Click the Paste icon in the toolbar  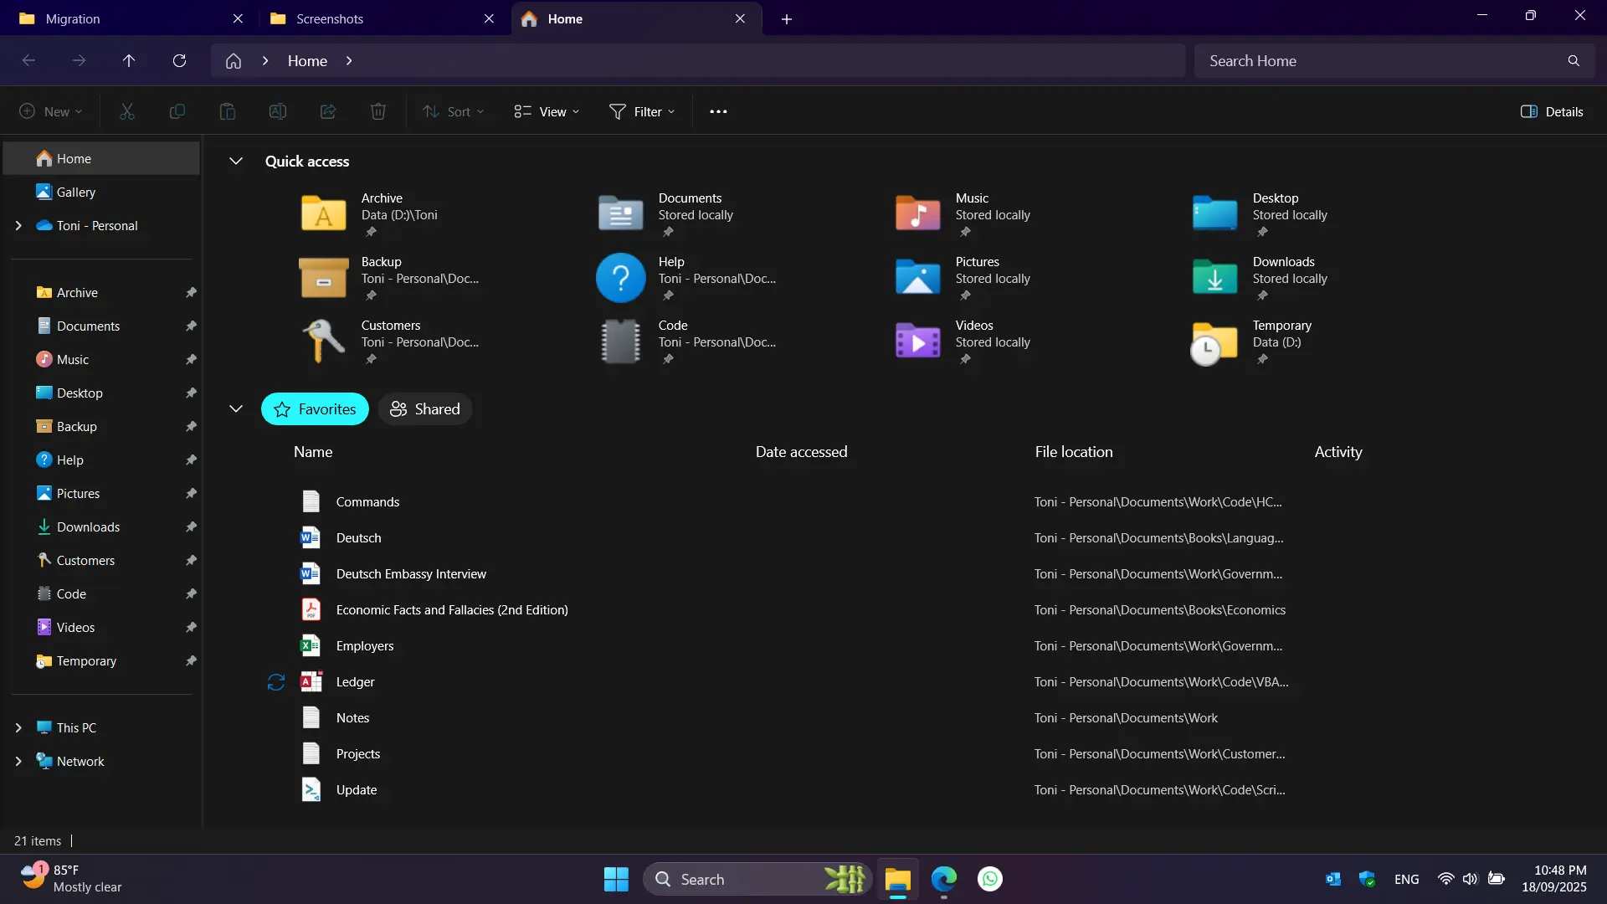[x=227, y=111]
